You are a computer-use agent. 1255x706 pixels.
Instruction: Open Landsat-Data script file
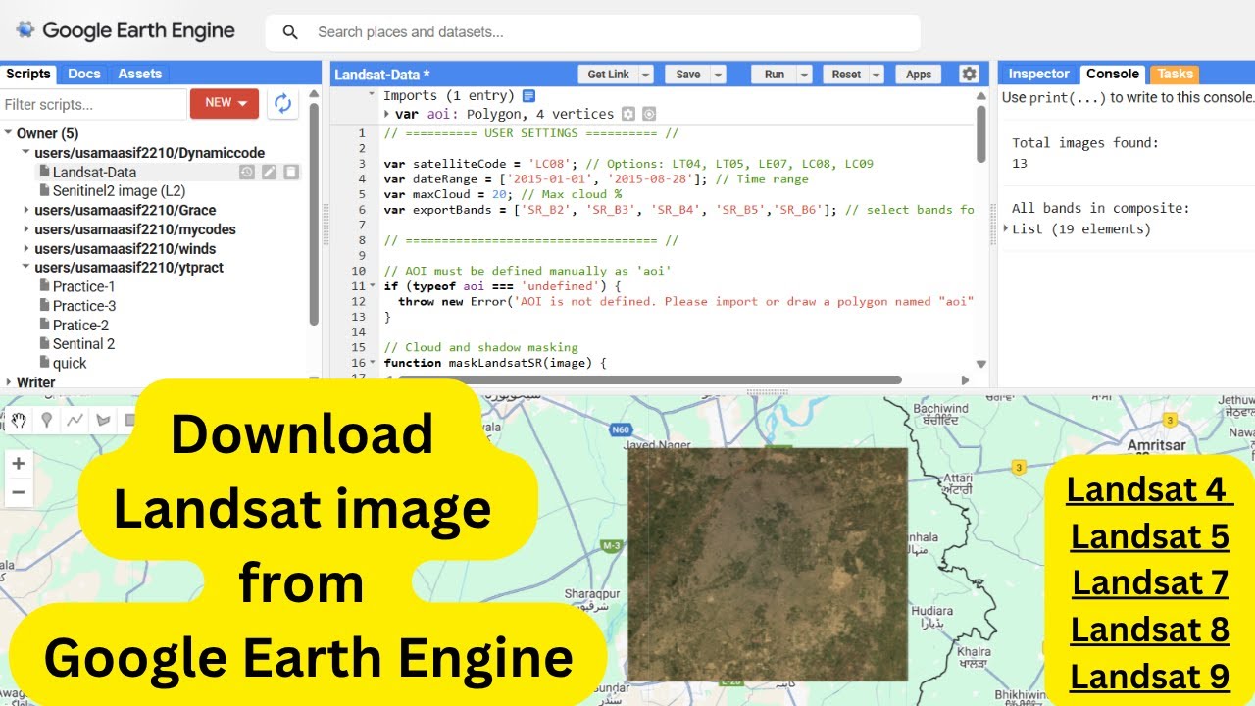94,173
